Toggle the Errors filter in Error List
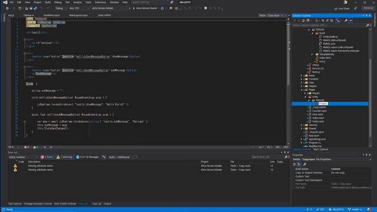 tap(47, 157)
